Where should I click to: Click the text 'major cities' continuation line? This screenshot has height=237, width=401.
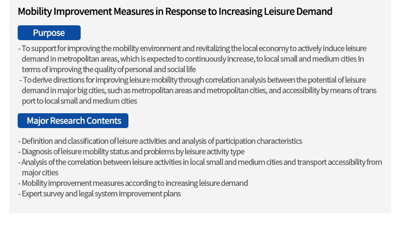pyautogui.click(x=40, y=172)
